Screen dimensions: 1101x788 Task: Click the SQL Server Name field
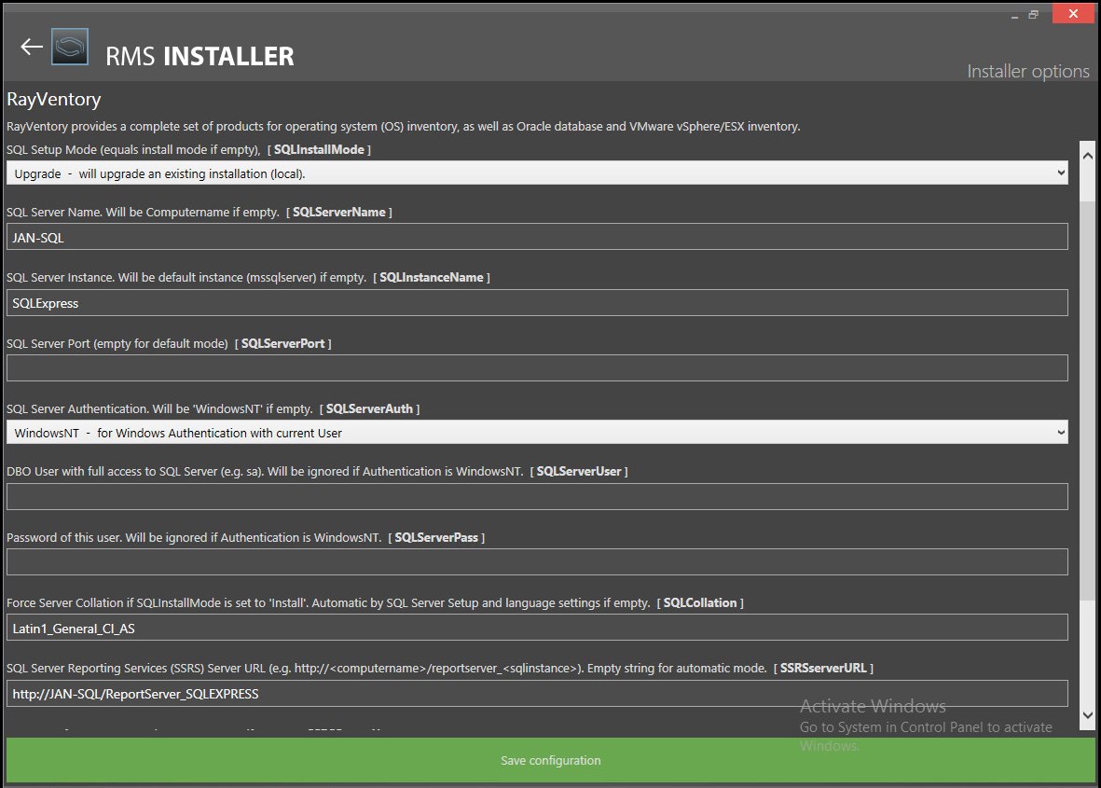(537, 237)
